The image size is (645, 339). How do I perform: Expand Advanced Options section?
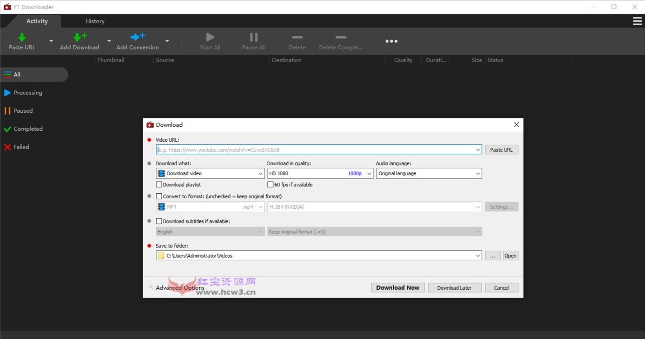(176, 288)
